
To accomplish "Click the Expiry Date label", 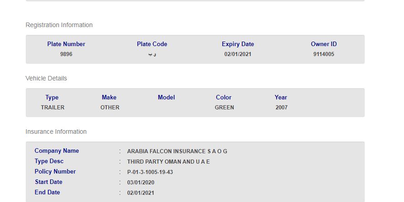I will [x=238, y=44].
